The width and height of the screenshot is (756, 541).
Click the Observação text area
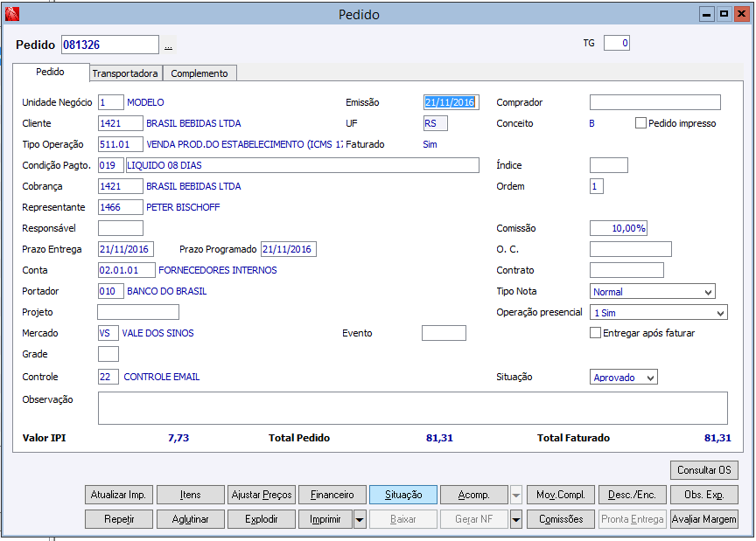point(413,408)
